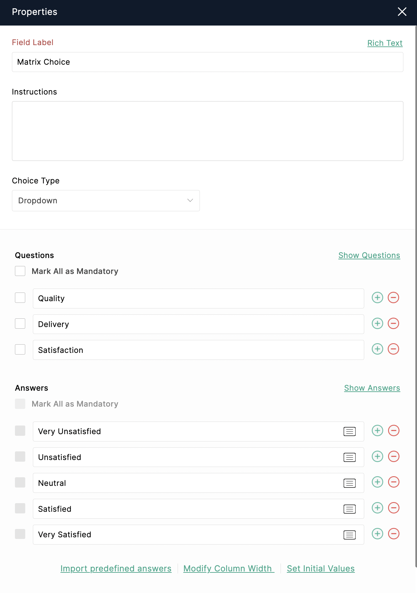Remove the Delivery question
This screenshot has width=417, height=593.
(394, 324)
